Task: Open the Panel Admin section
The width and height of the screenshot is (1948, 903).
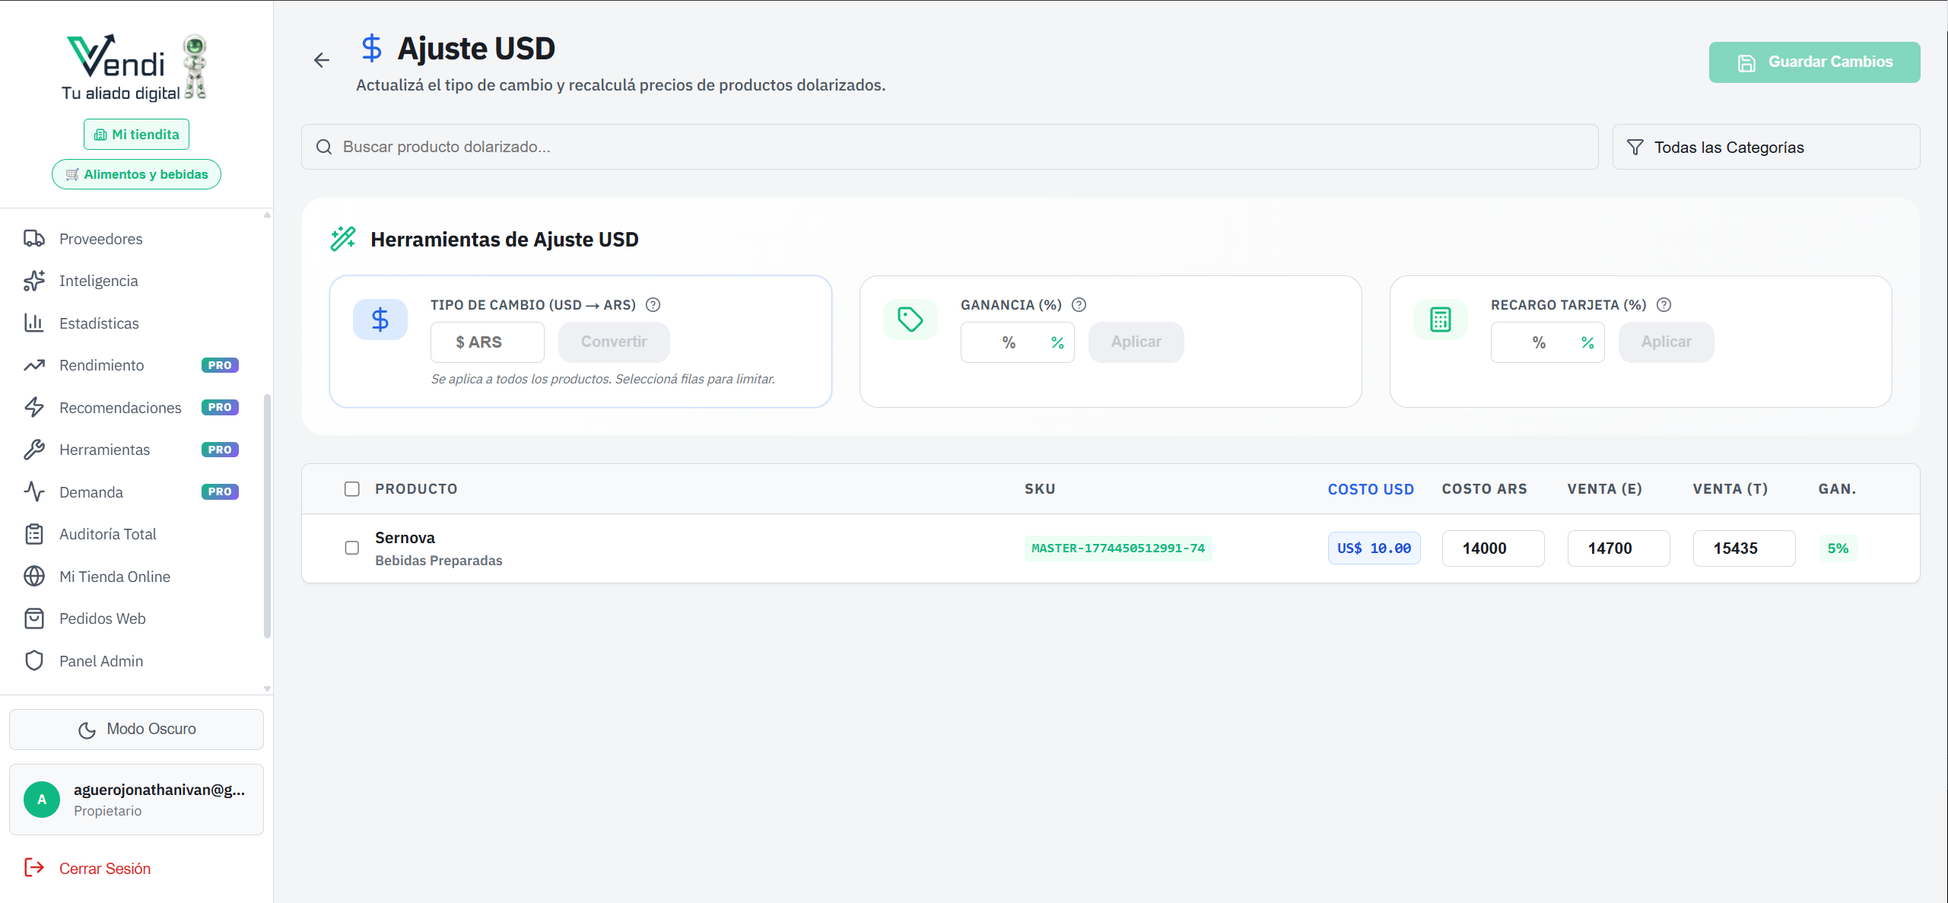Action: (x=102, y=660)
